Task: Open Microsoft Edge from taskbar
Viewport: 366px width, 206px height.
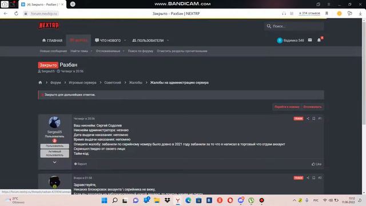Action: click(188, 200)
